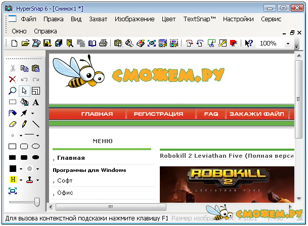308x226 pixels.
Task: Click the red X Delete icon
Action: (x=12, y=79)
